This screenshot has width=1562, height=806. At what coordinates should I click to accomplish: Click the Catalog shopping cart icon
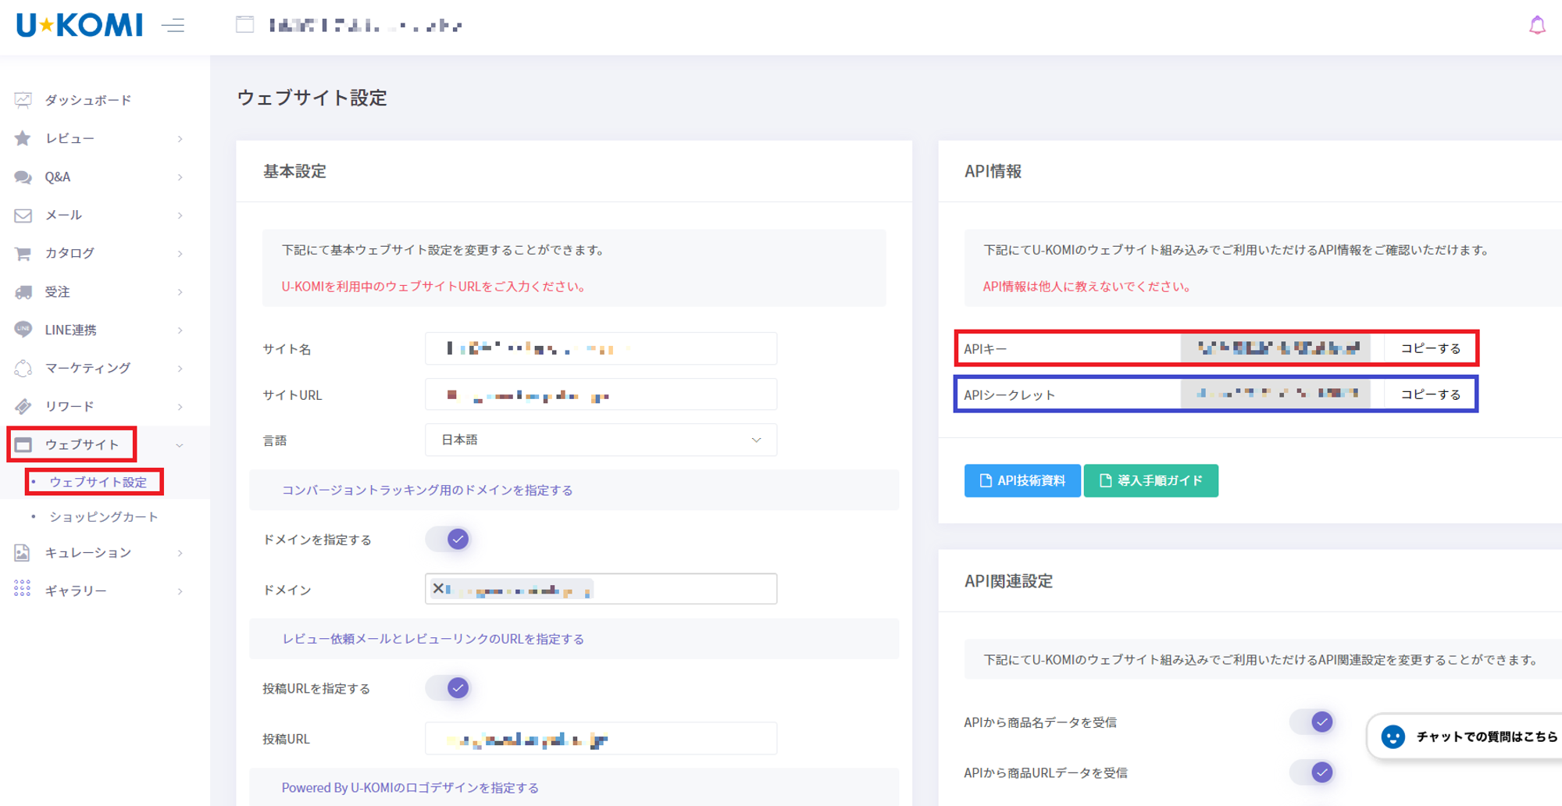[23, 253]
